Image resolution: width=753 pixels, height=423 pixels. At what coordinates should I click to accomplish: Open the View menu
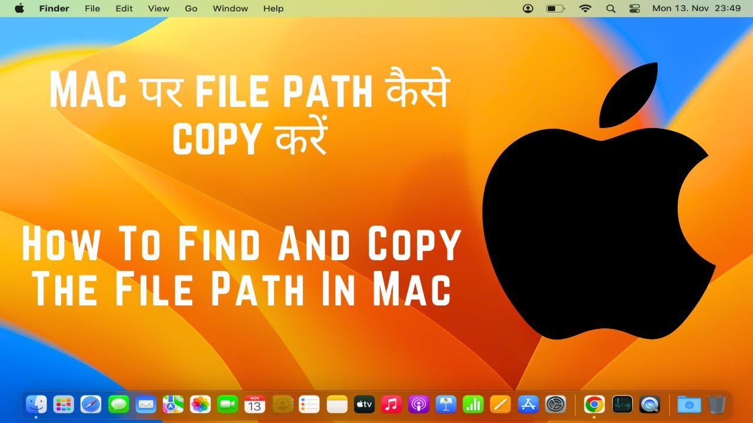point(159,8)
